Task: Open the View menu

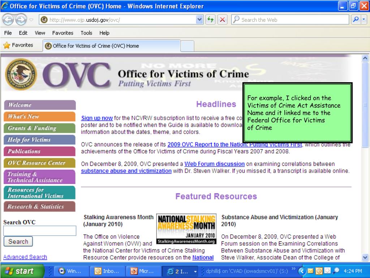Action: pyautogui.click(x=40, y=33)
